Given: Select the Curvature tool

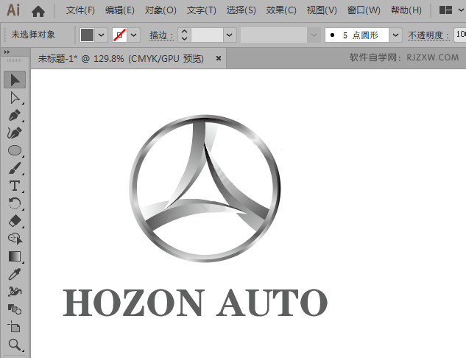Looking at the screenshot, I should tap(15, 133).
